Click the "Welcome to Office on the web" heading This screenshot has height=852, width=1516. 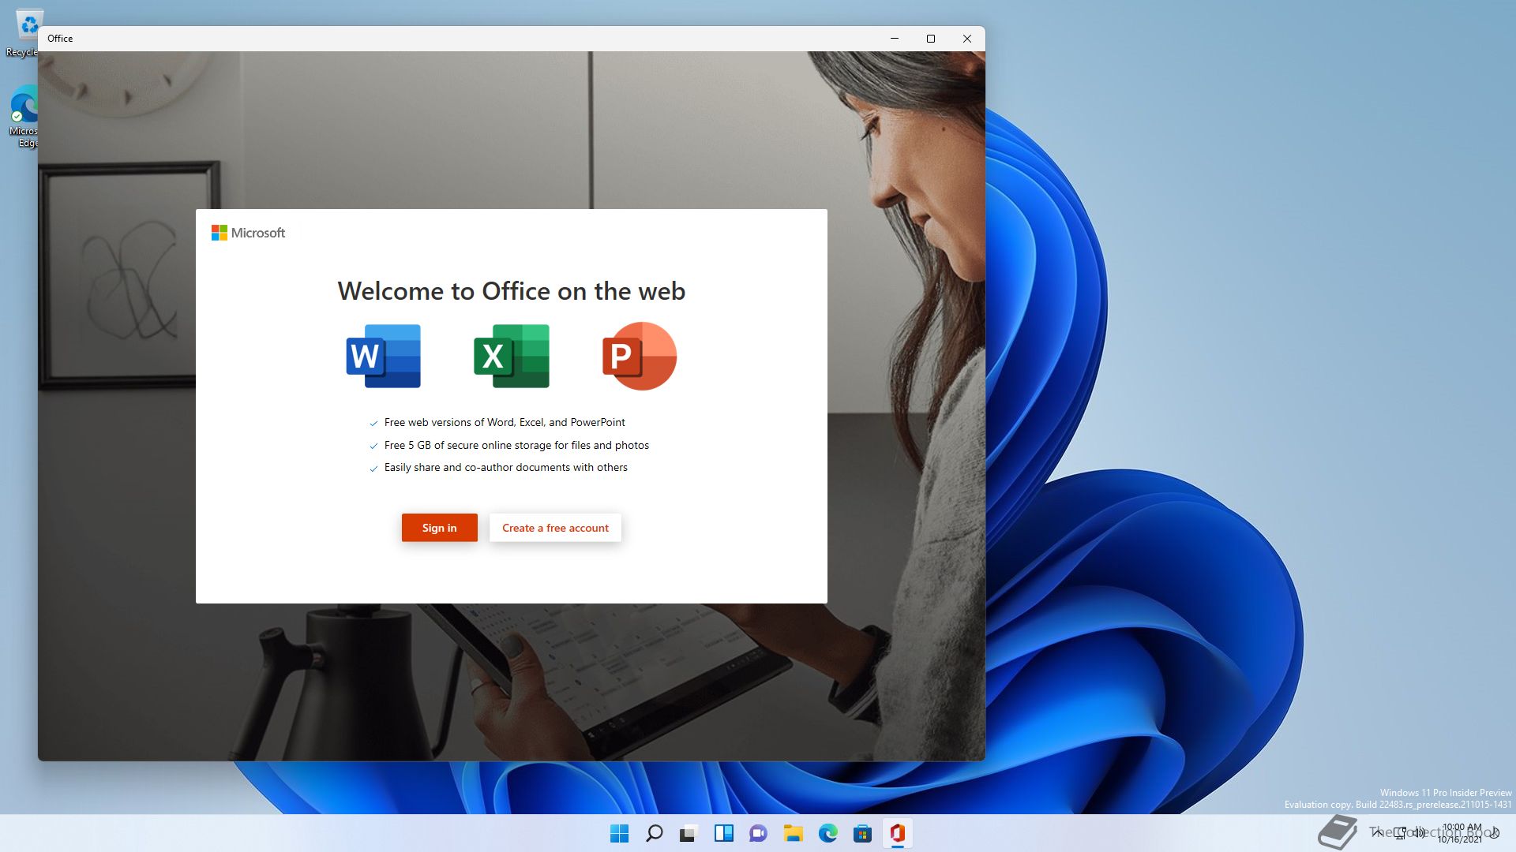click(512, 291)
